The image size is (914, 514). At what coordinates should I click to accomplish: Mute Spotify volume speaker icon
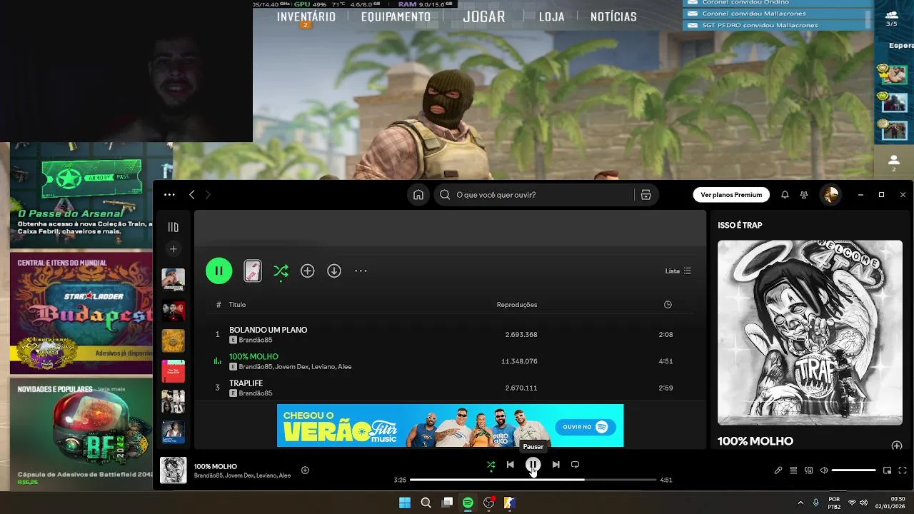[823, 470]
